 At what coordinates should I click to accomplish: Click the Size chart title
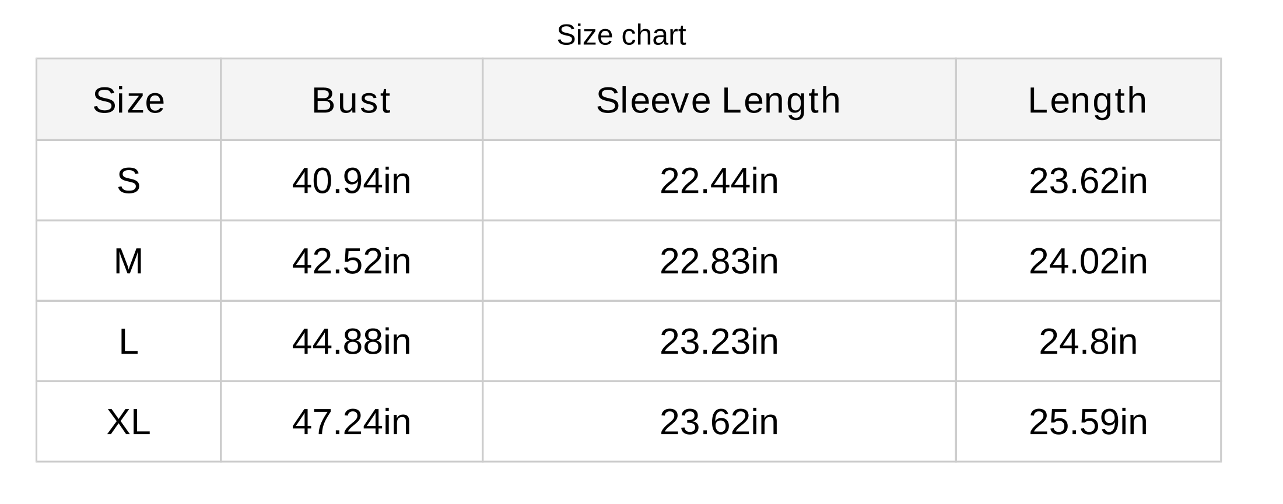tap(621, 35)
